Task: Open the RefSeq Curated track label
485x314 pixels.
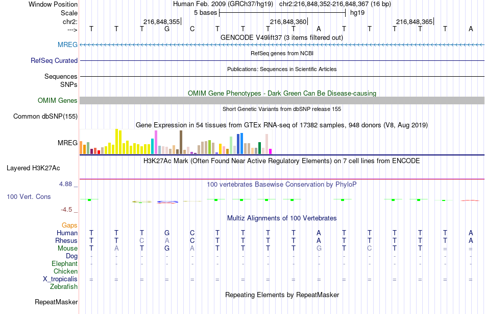Action: tap(54, 60)
